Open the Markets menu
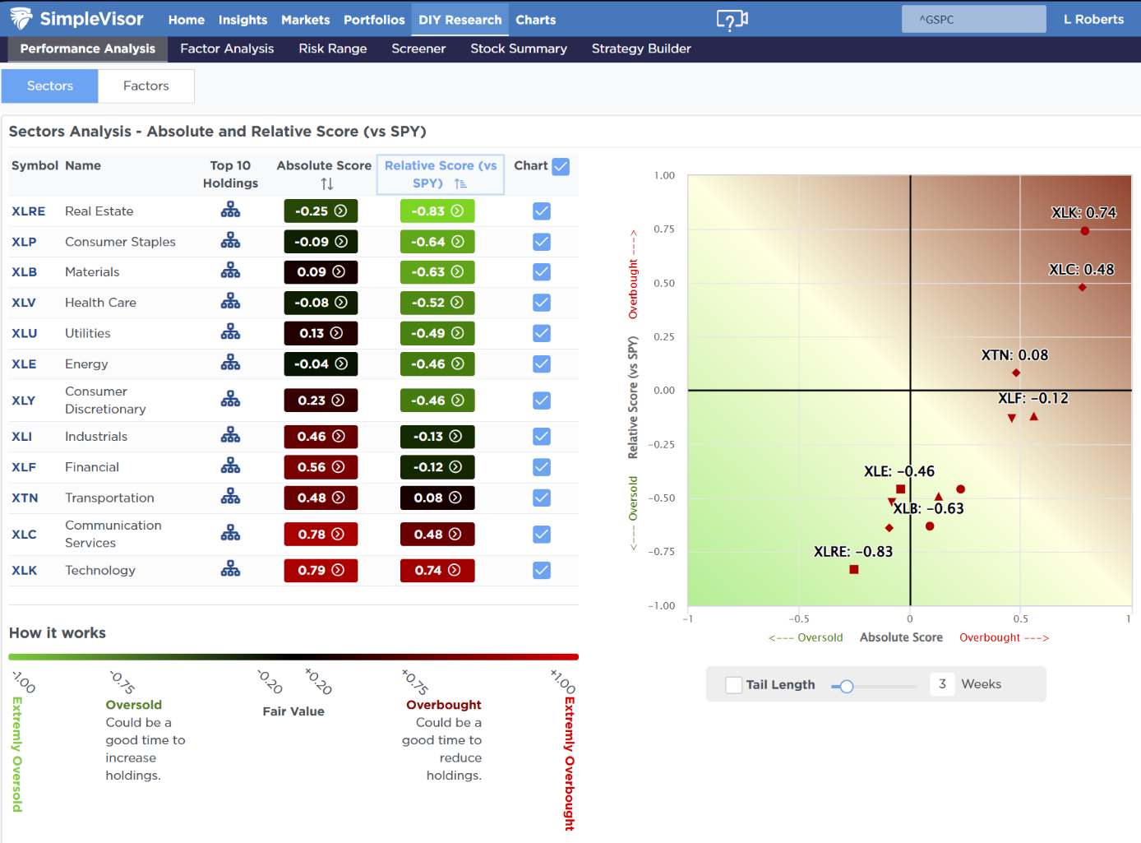The image size is (1141, 843). click(305, 20)
